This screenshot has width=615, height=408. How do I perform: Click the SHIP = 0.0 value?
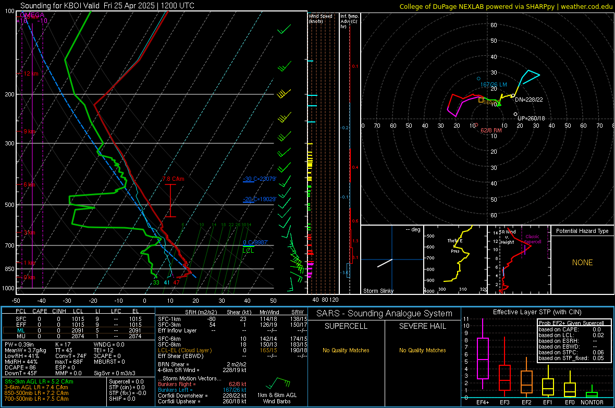tap(122, 399)
